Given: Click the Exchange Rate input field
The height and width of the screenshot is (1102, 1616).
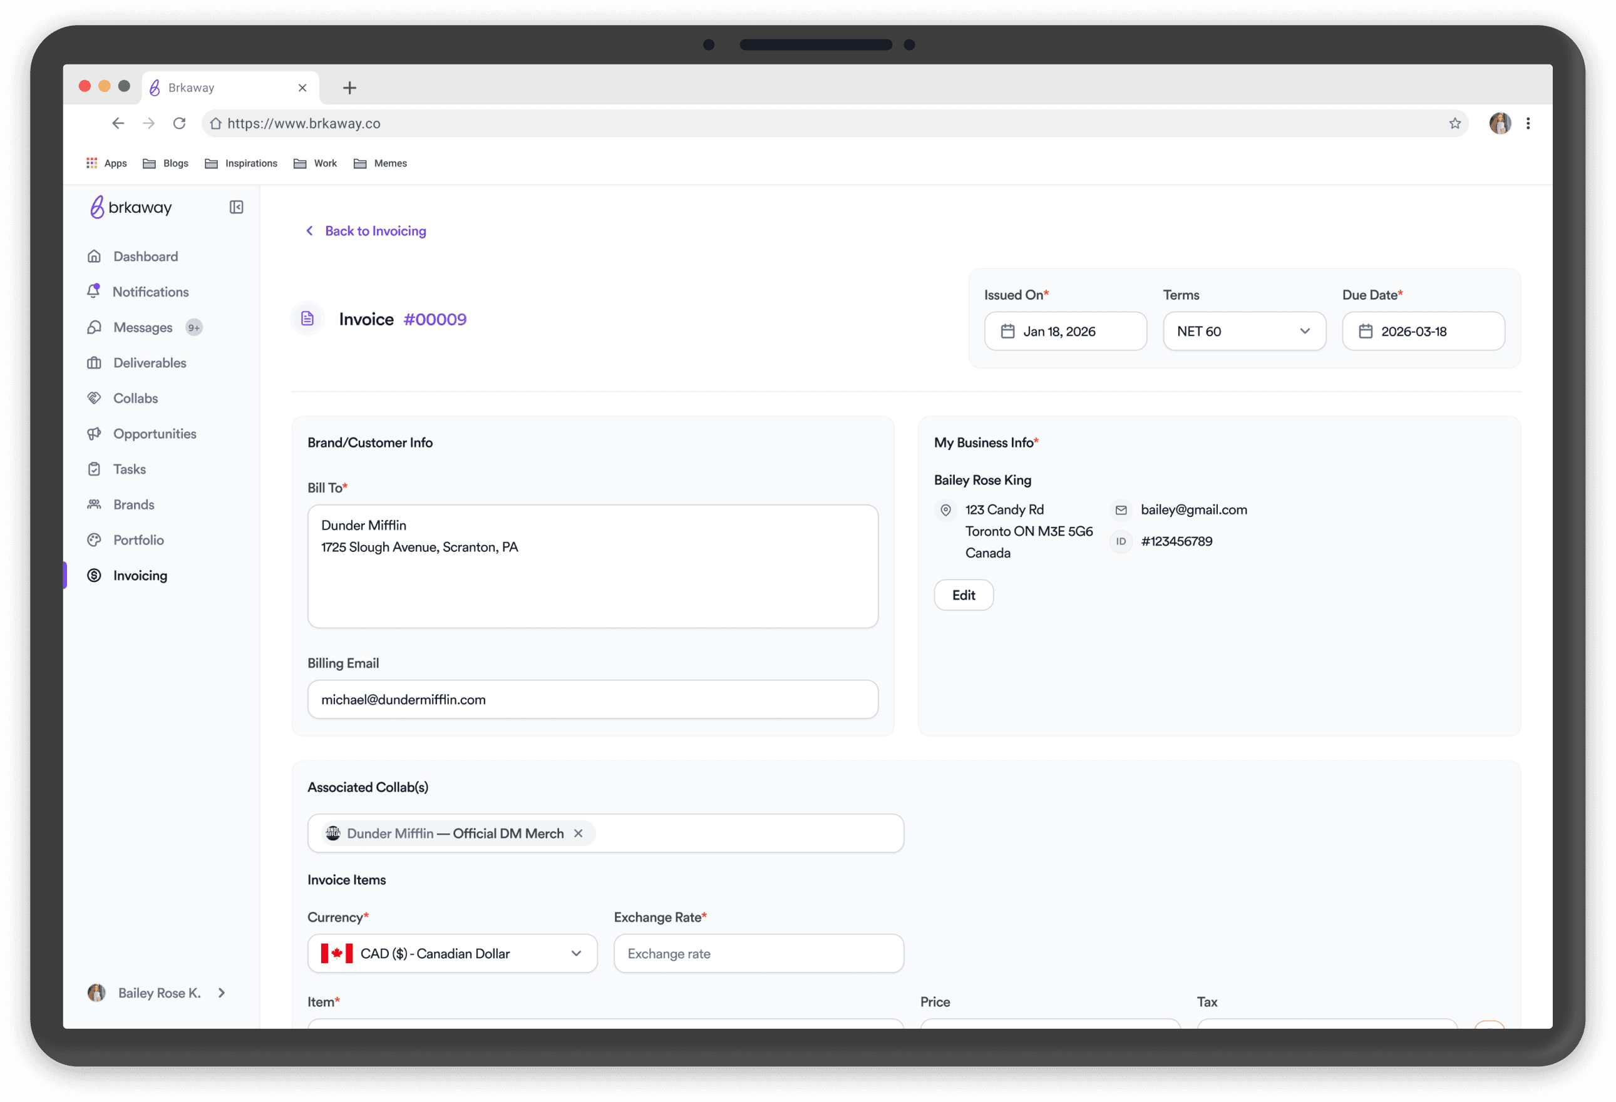Looking at the screenshot, I should 758,953.
